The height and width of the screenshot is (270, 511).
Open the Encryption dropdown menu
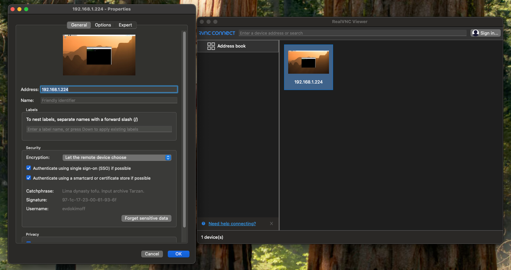coord(117,158)
